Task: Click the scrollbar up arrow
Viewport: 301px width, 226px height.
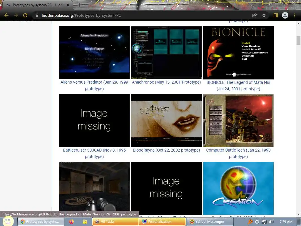Action: (298, 24)
